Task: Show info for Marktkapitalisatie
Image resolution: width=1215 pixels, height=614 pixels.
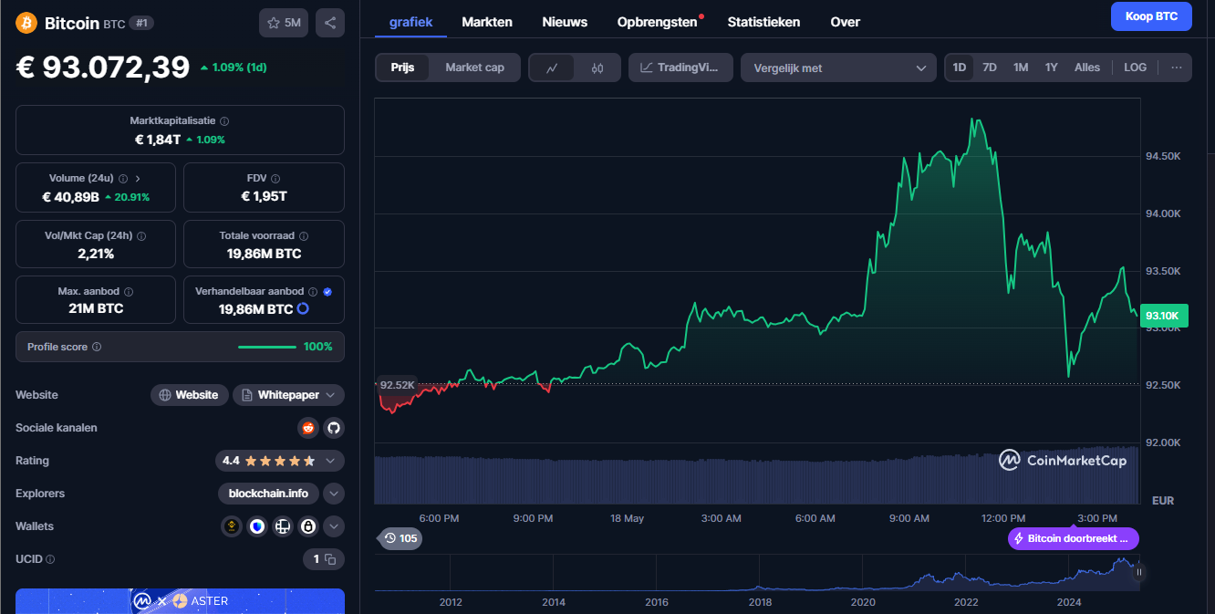Action: coord(224,120)
